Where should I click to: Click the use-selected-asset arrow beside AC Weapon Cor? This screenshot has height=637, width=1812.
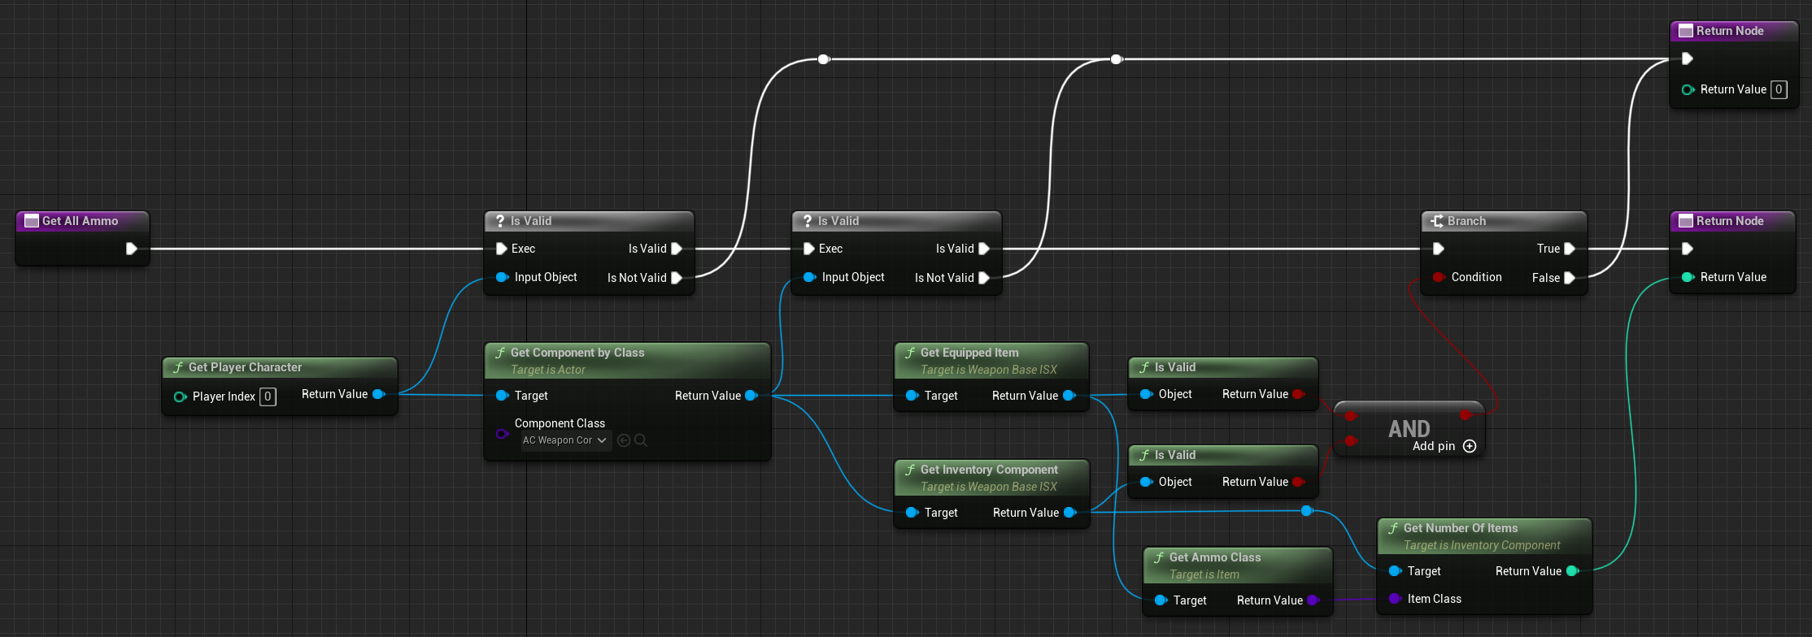pyautogui.click(x=624, y=440)
